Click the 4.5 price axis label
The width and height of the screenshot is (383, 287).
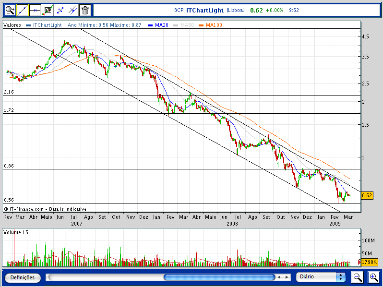tap(365, 36)
